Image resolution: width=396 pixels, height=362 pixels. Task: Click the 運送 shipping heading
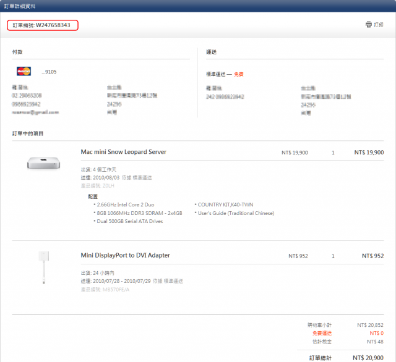pos(212,52)
